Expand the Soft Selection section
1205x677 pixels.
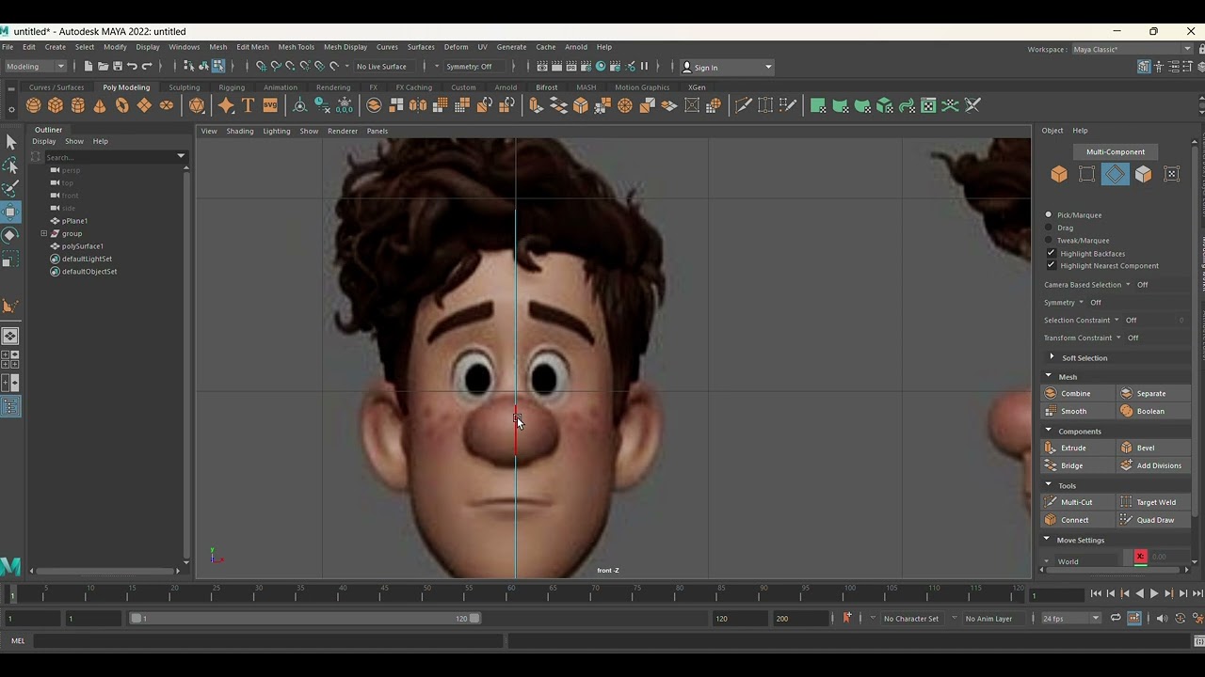tap(1052, 357)
